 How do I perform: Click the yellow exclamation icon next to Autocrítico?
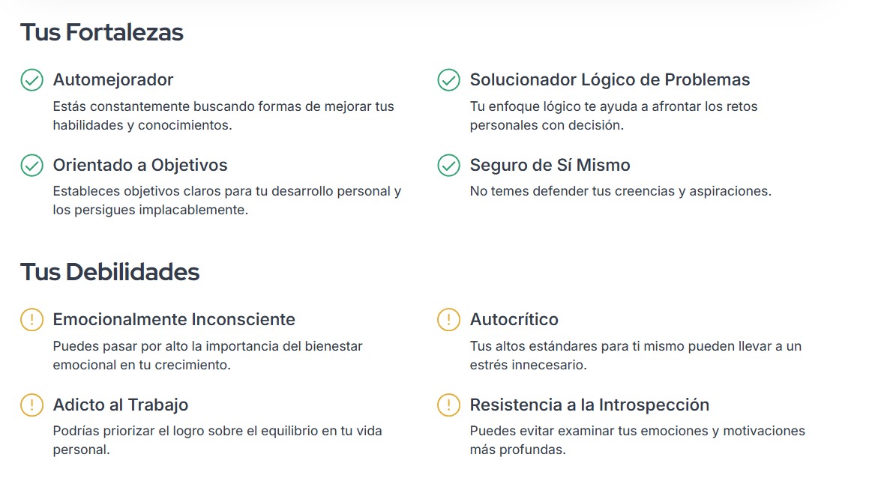(x=448, y=320)
